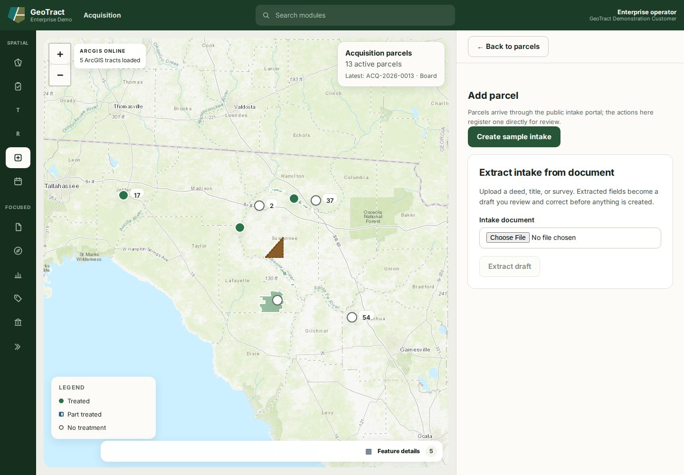Select the active Acquisition plus-box icon

point(18,158)
